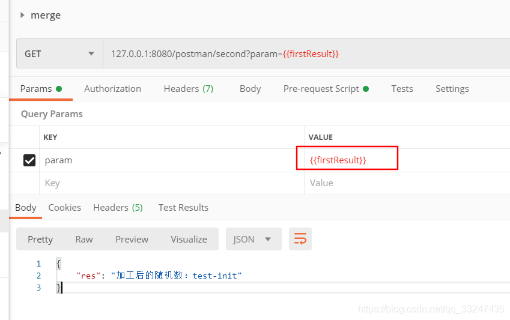Click line number 2 in response
510x320 pixels.
point(38,276)
